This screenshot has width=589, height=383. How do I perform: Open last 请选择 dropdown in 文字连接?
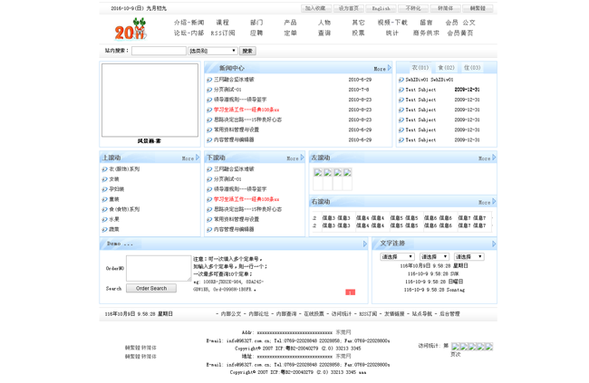[468, 257]
